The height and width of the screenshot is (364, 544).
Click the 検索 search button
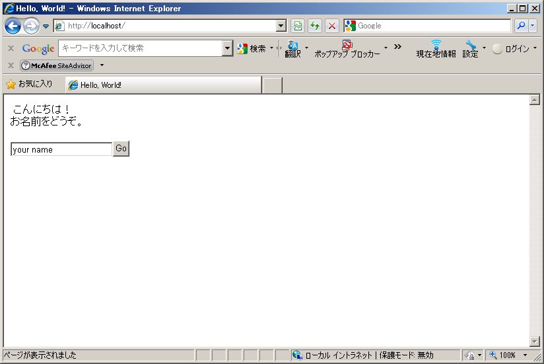252,49
